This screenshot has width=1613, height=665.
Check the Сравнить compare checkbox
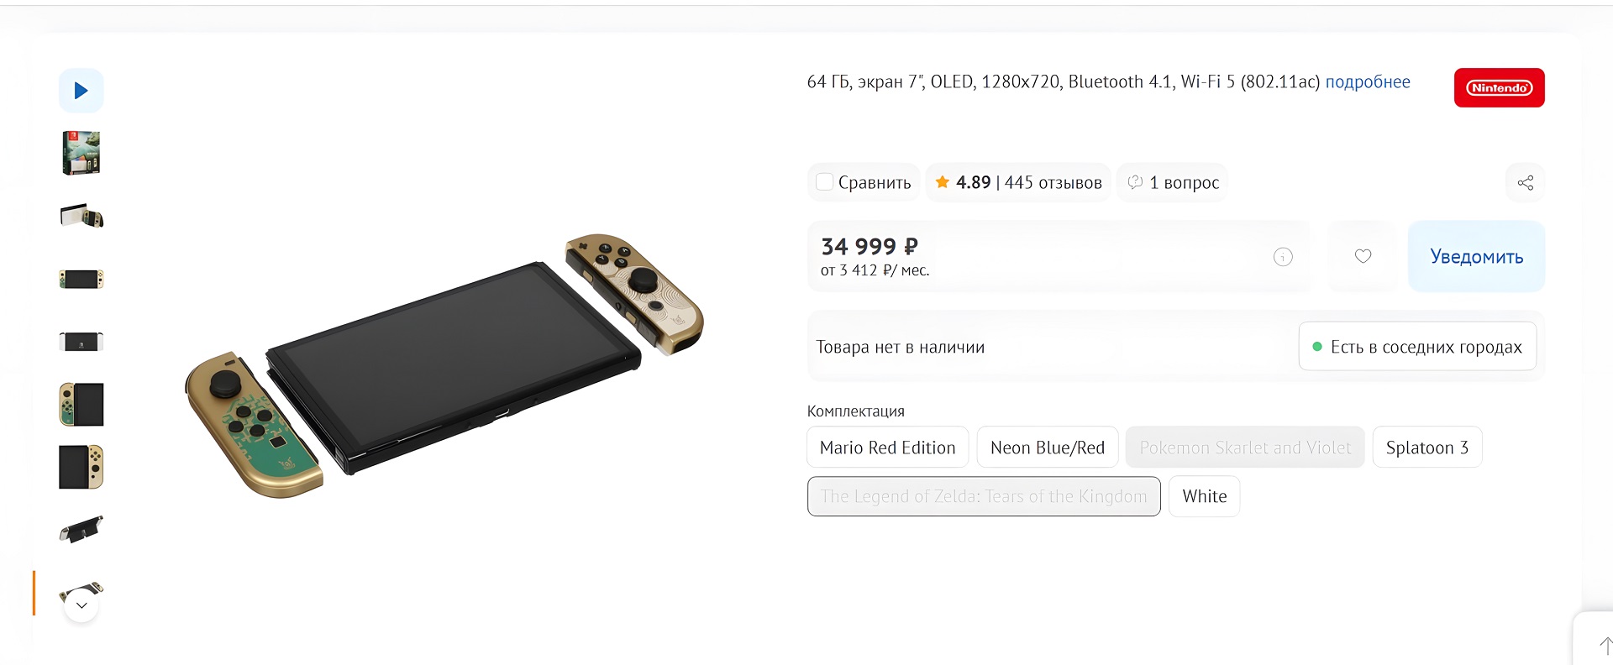click(x=825, y=182)
